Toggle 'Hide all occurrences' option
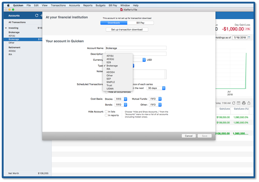This screenshot has height=182, width=259. point(106,92)
